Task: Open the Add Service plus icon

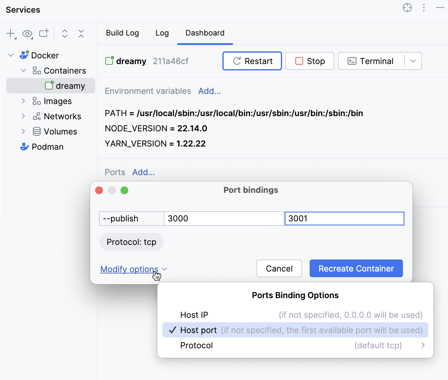Action: (x=10, y=33)
